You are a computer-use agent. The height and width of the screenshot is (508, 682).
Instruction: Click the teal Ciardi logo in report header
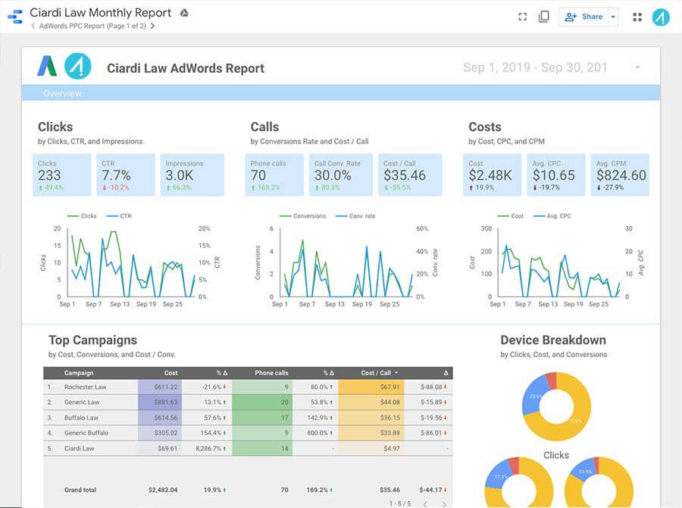[78, 66]
